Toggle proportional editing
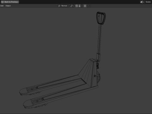 tap(85, 6)
